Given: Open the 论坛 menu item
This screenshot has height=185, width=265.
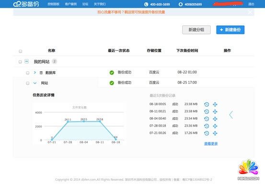Looking at the screenshot, I should pyautogui.click(x=85, y=4).
